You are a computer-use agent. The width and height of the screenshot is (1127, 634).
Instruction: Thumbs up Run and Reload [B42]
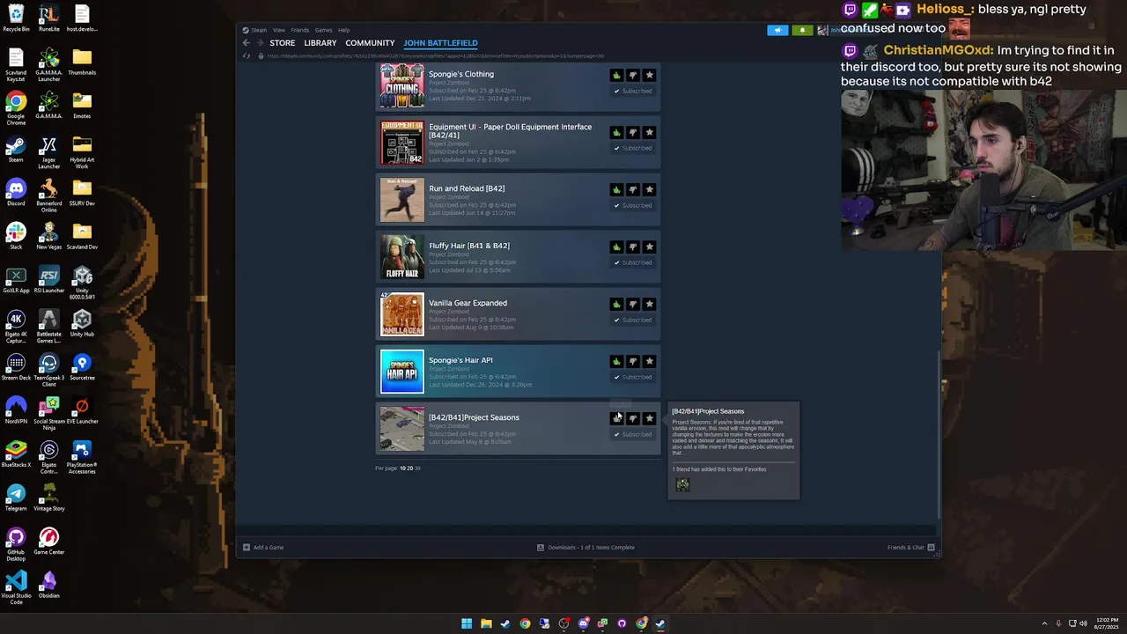tap(616, 189)
